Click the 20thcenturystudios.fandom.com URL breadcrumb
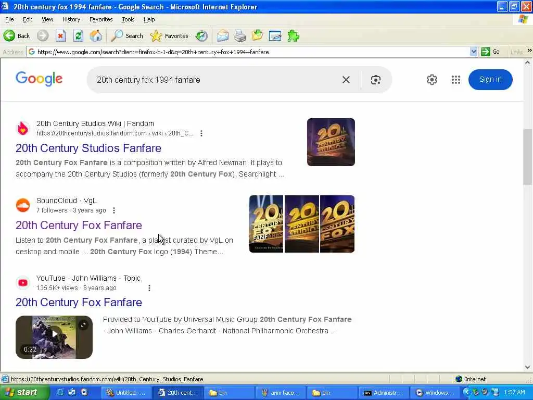This screenshot has width=533, height=400. (115, 133)
